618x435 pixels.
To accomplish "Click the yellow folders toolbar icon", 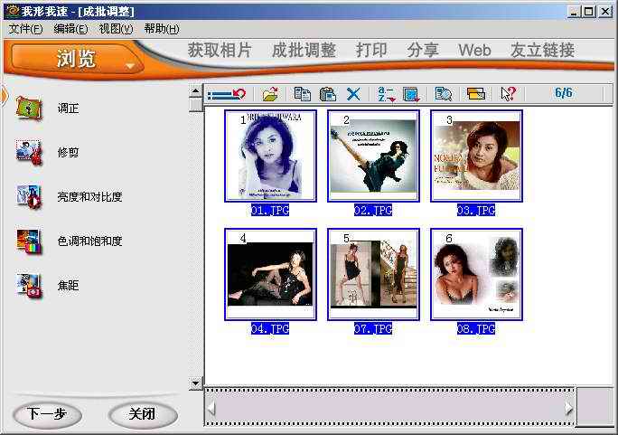I will [x=476, y=94].
